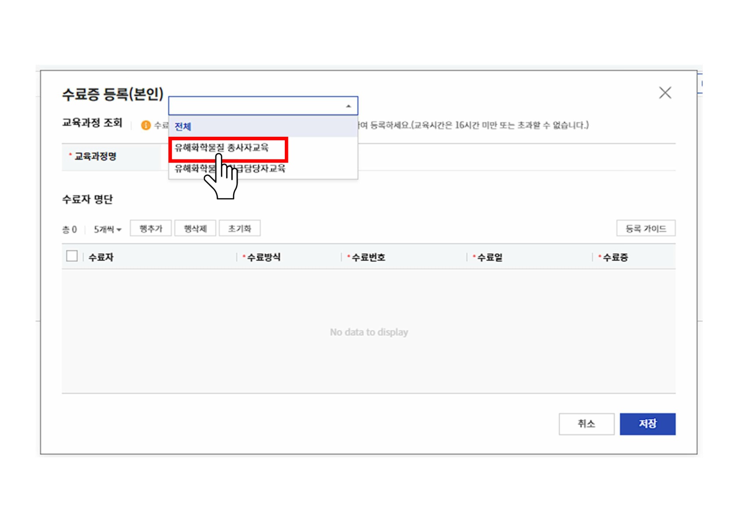This screenshot has height=522, width=738.
Task: Click the 수료자 column header
Action: click(101, 257)
